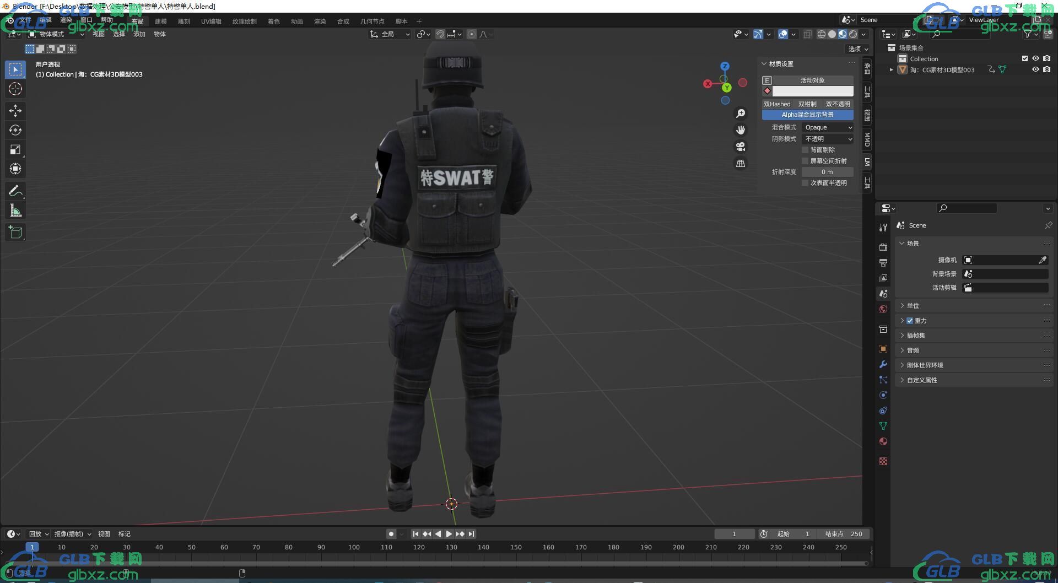Activate the 3D Cursor tool
This screenshot has height=583, width=1058.
point(15,89)
